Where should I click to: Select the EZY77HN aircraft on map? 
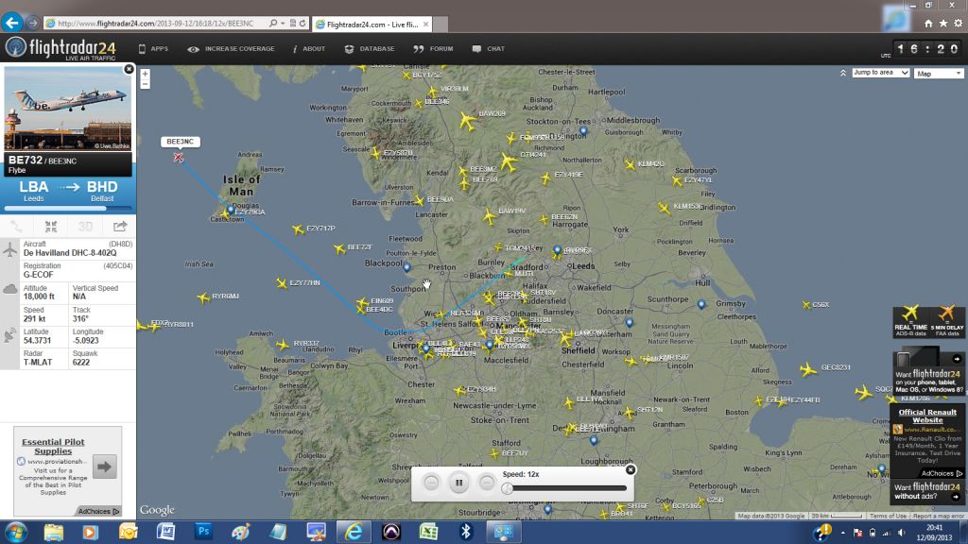click(282, 283)
